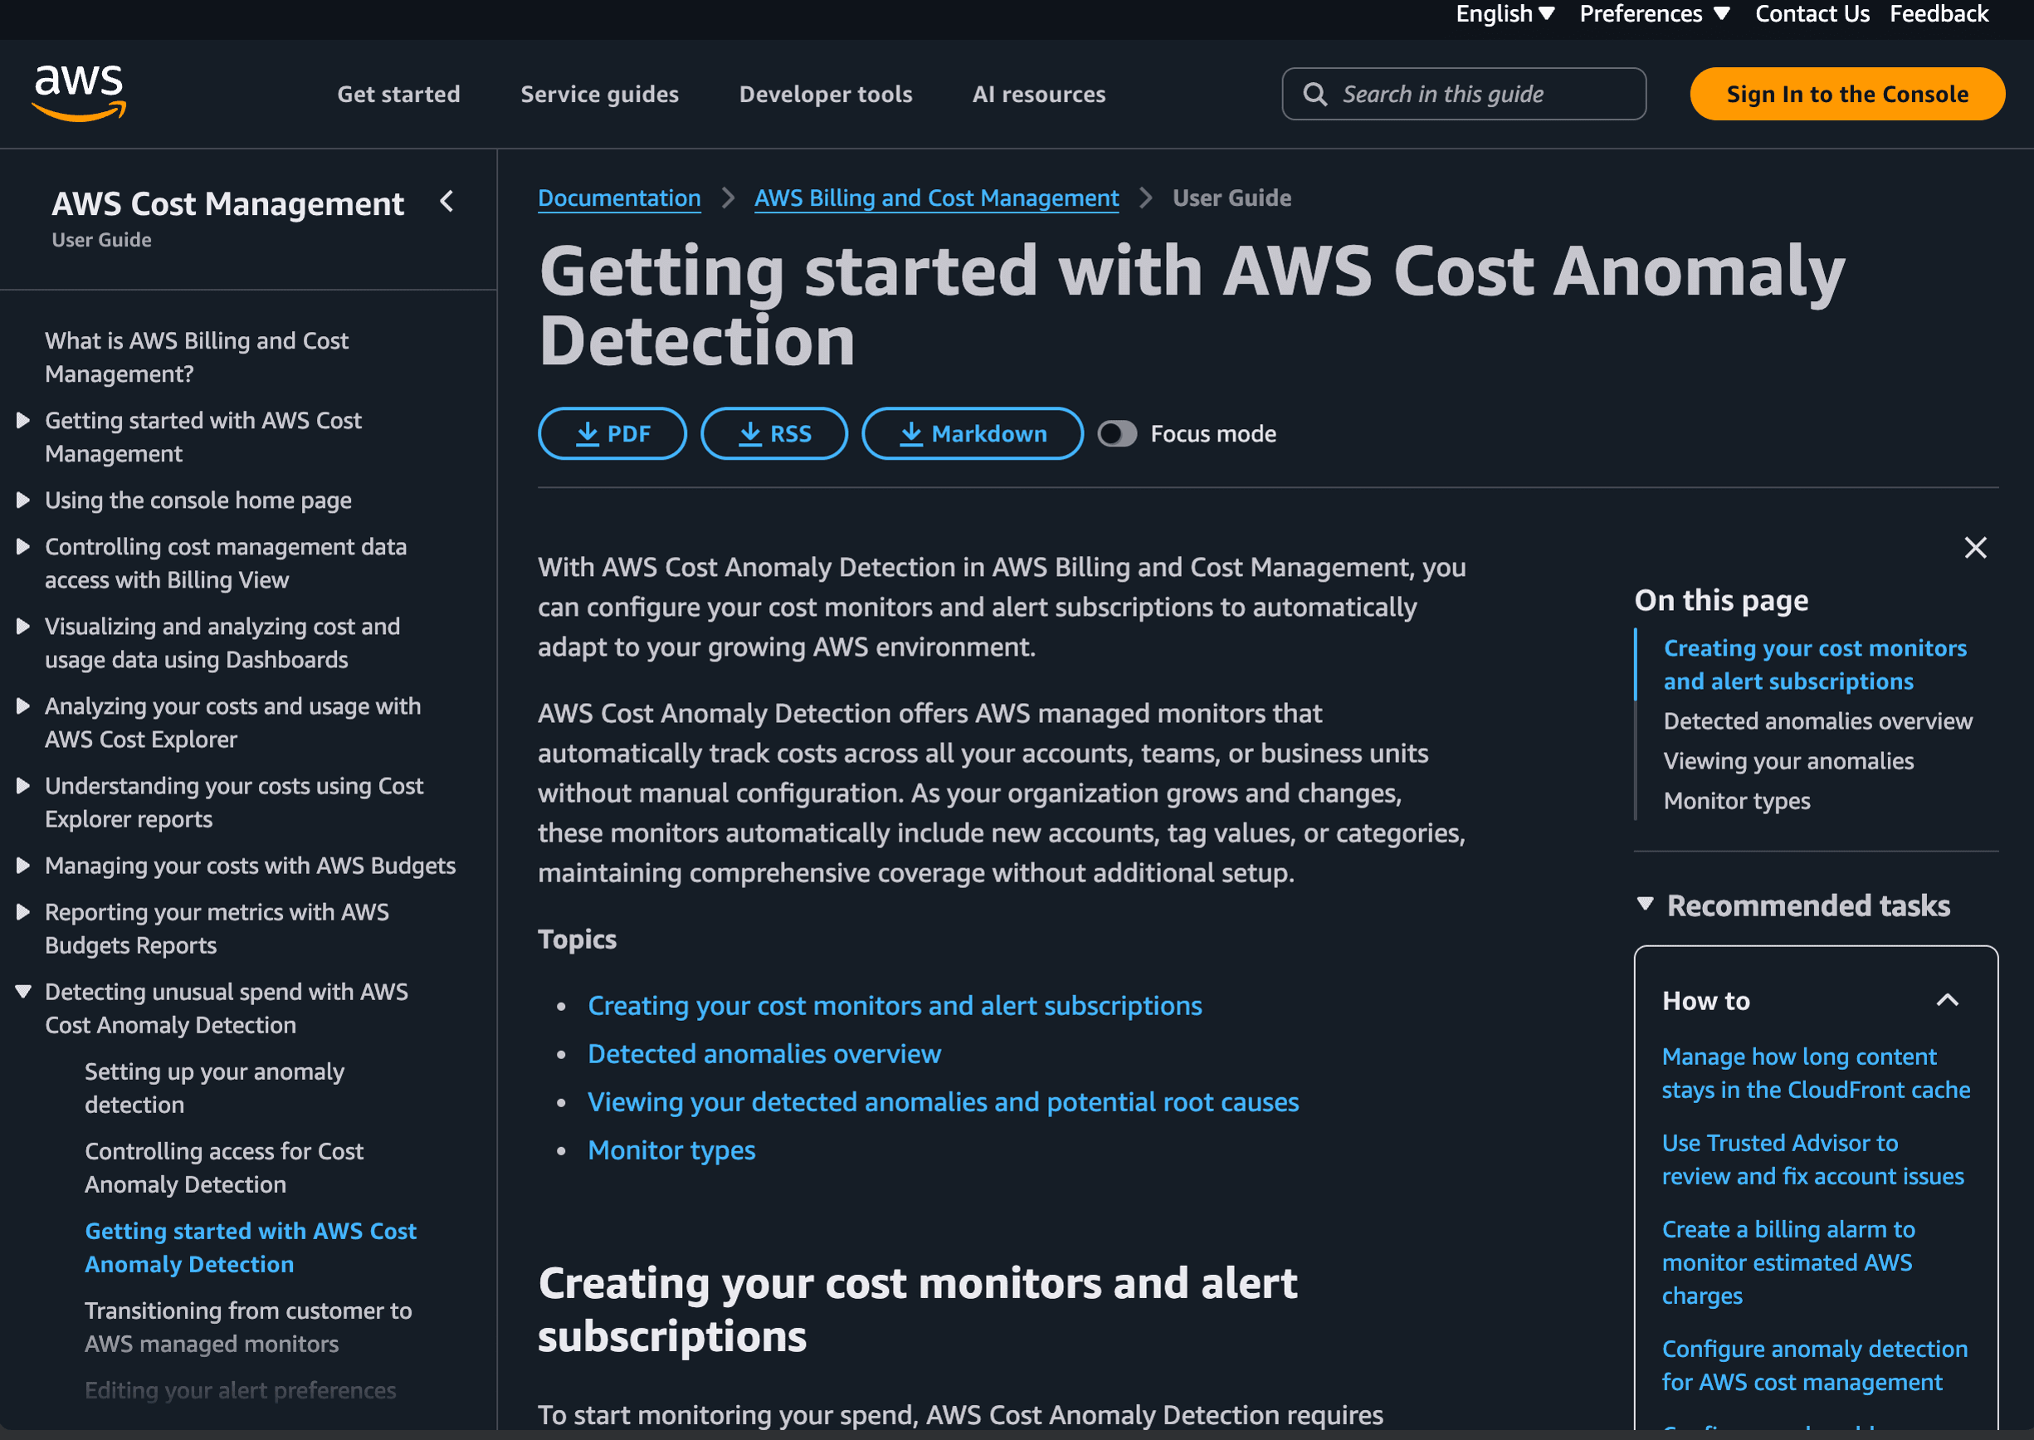The width and height of the screenshot is (2034, 1440).
Task: Open the English language dropdown
Action: (1505, 14)
